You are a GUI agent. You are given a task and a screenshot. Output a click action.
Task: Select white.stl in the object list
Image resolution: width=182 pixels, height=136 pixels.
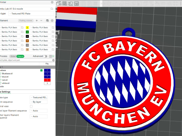(6, 83)
